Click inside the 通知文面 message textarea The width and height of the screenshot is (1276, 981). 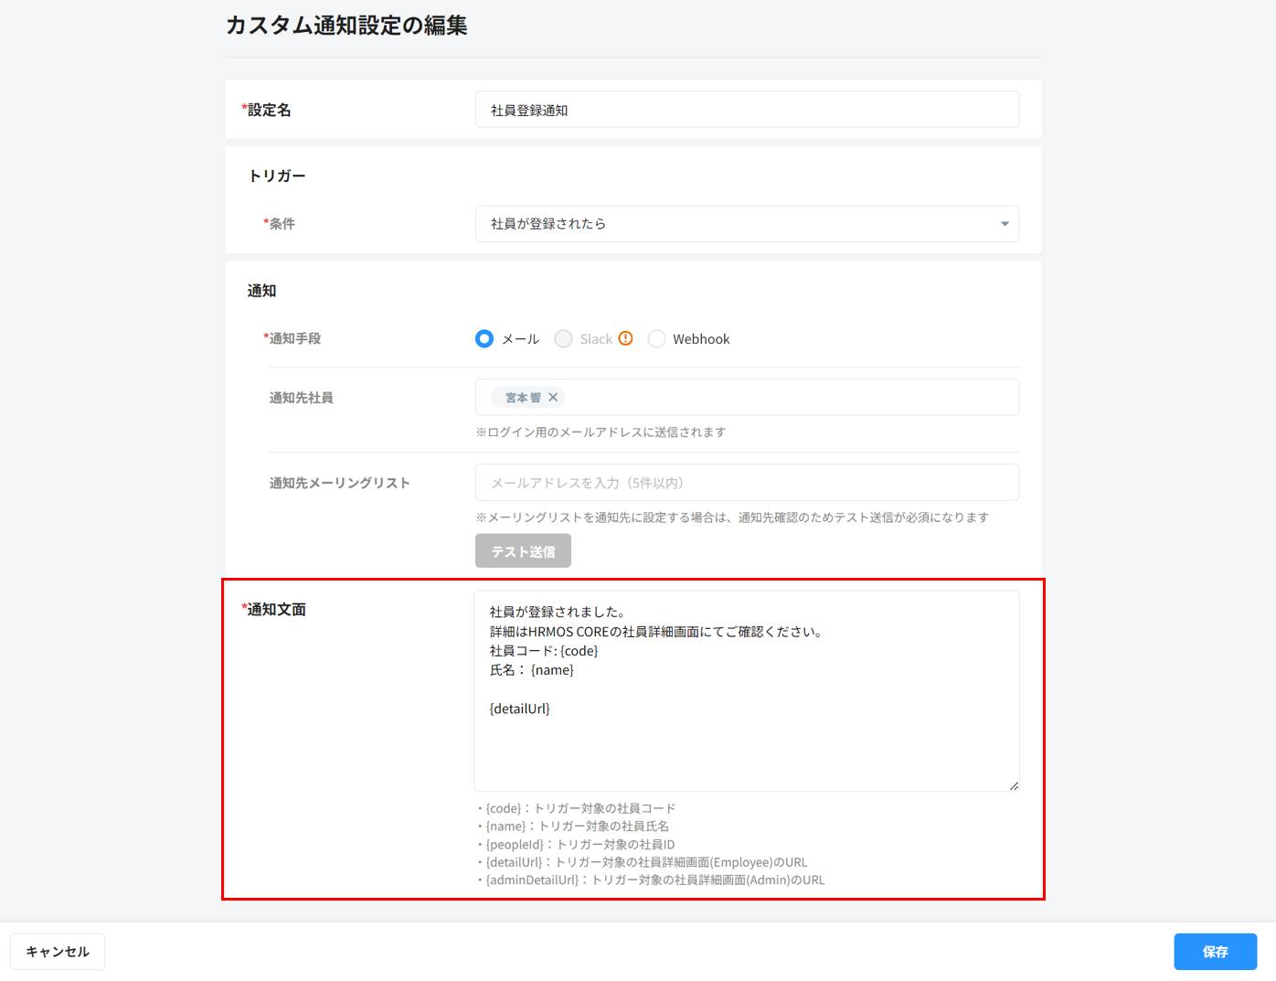(x=746, y=741)
